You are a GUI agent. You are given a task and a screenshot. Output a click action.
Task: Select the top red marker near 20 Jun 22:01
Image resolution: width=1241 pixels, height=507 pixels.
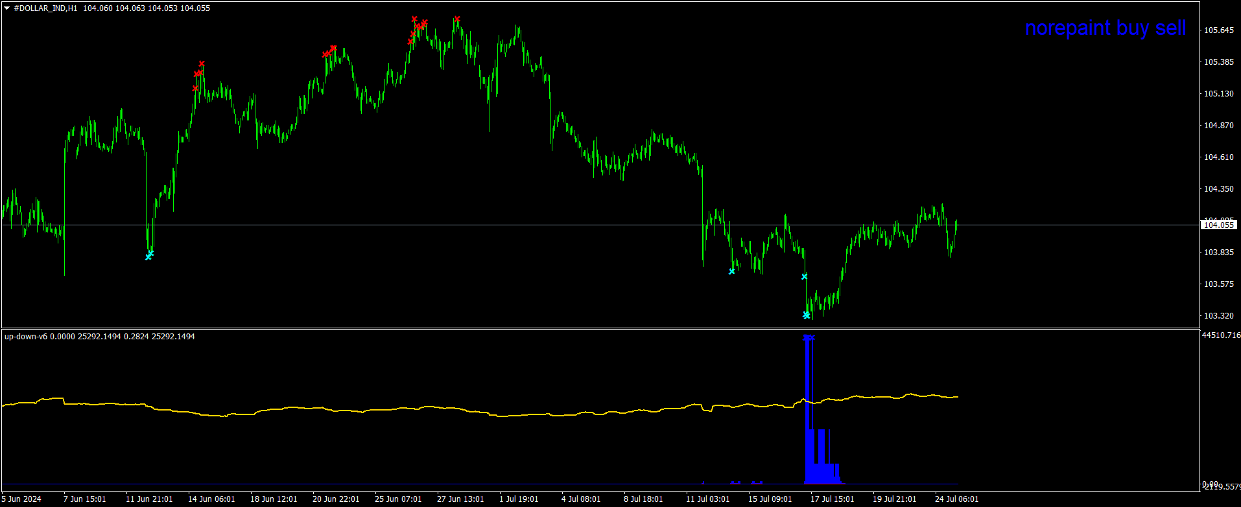333,48
